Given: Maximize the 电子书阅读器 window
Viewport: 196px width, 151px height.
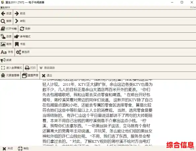Looking at the screenshot, I should (182, 2).
